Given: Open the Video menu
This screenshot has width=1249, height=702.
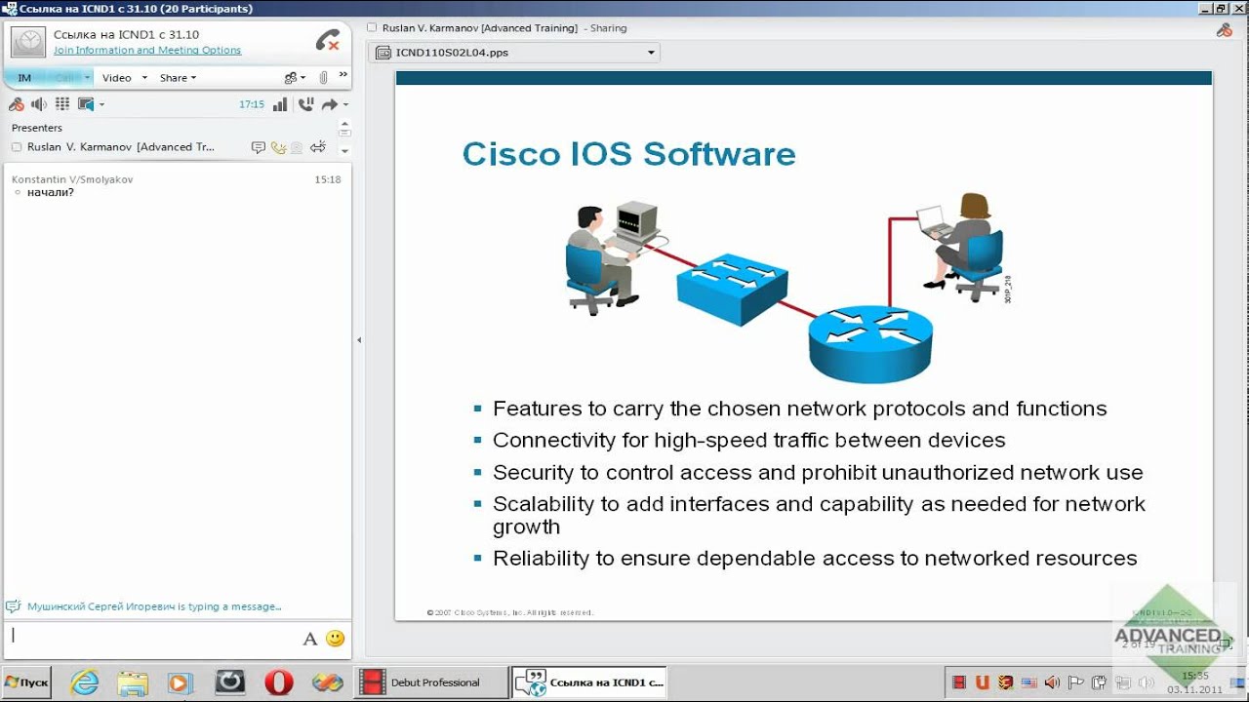Looking at the screenshot, I should pos(117,78).
